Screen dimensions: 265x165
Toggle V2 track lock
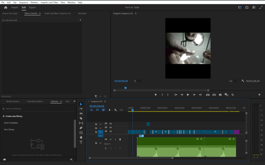tap(96, 128)
